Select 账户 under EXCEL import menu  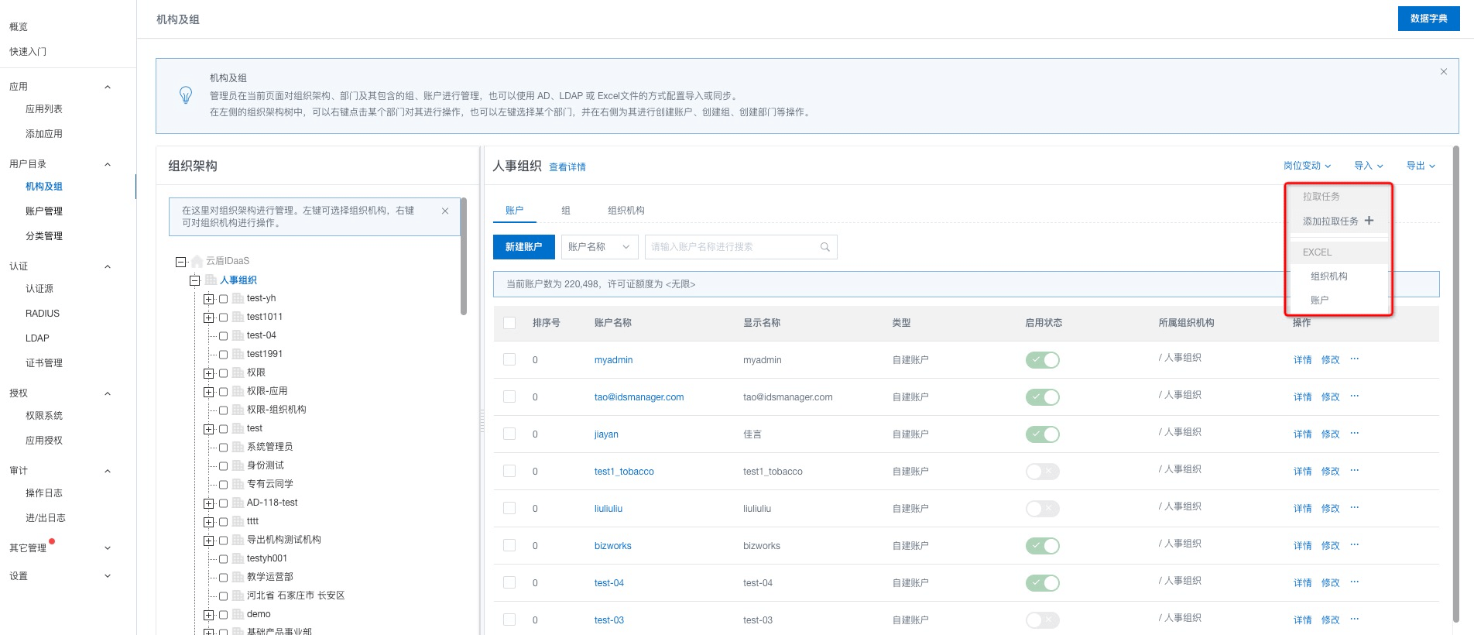(1319, 300)
